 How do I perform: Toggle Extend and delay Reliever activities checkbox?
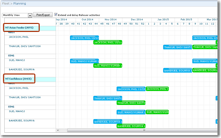pos(56,15)
